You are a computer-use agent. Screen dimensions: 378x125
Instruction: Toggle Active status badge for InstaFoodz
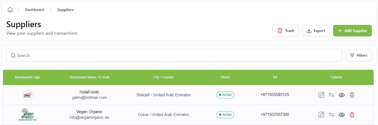(225, 95)
